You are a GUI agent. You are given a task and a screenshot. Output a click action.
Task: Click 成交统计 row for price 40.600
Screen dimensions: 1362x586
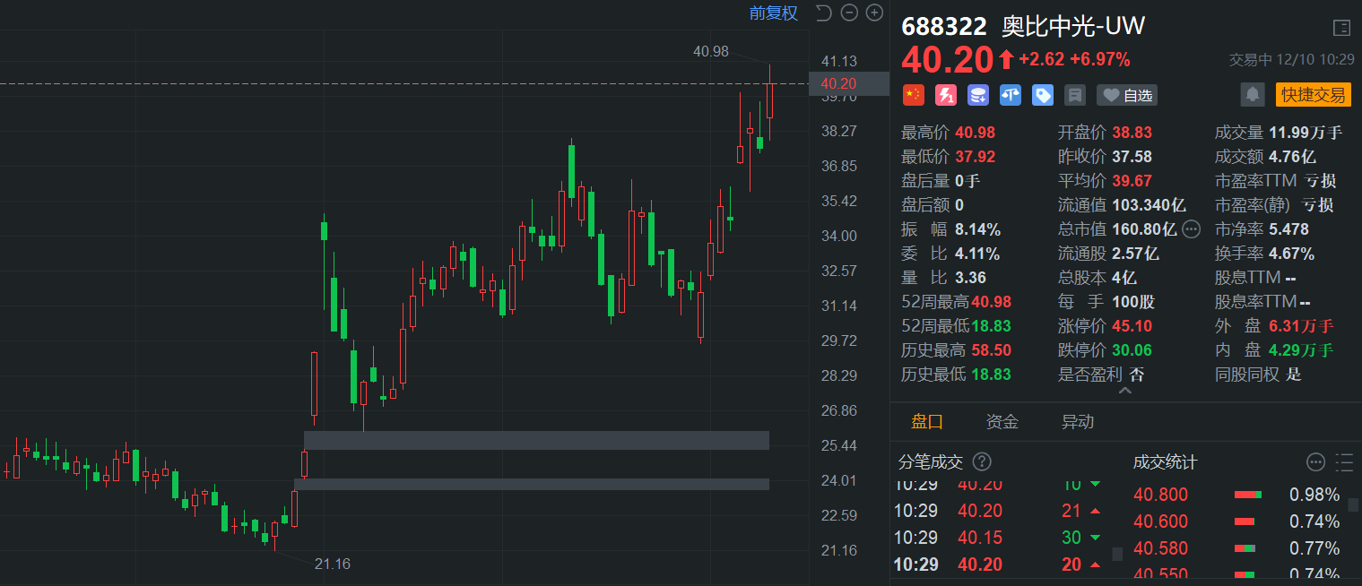click(1238, 521)
